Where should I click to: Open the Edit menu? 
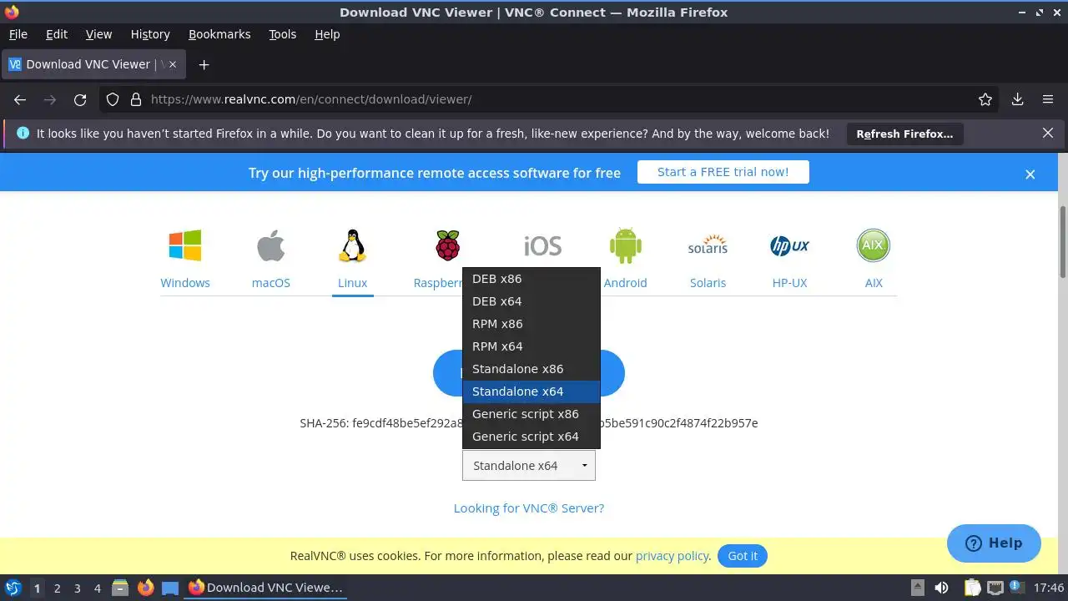[57, 34]
